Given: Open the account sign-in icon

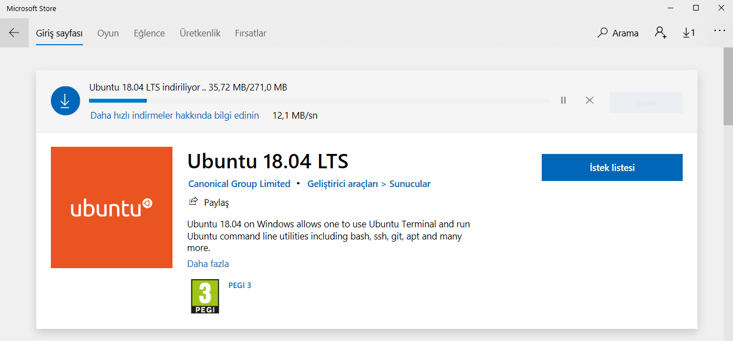Looking at the screenshot, I should point(661,33).
